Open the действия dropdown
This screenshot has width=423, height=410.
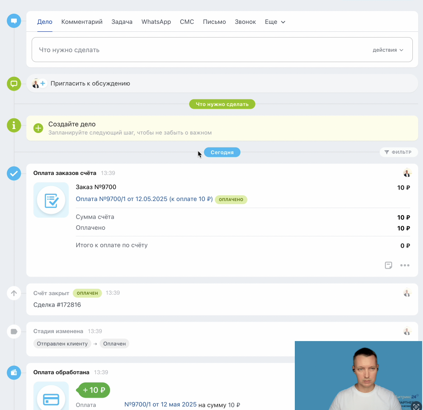pyautogui.click(x=388, y=50)
